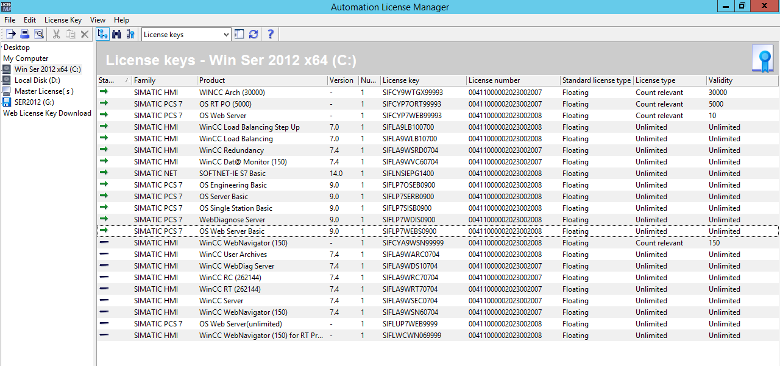
Task: Click the Automation License Manager title bar icon
Action: tap(6, 7)
